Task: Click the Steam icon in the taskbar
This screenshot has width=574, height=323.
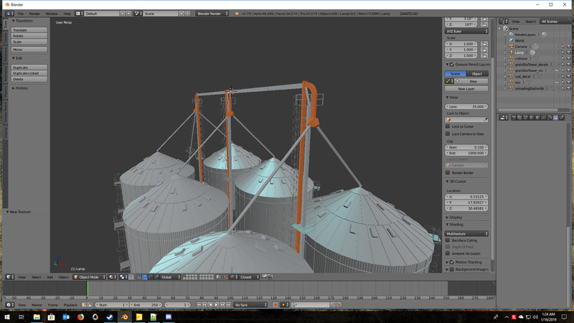Action: 109,317
